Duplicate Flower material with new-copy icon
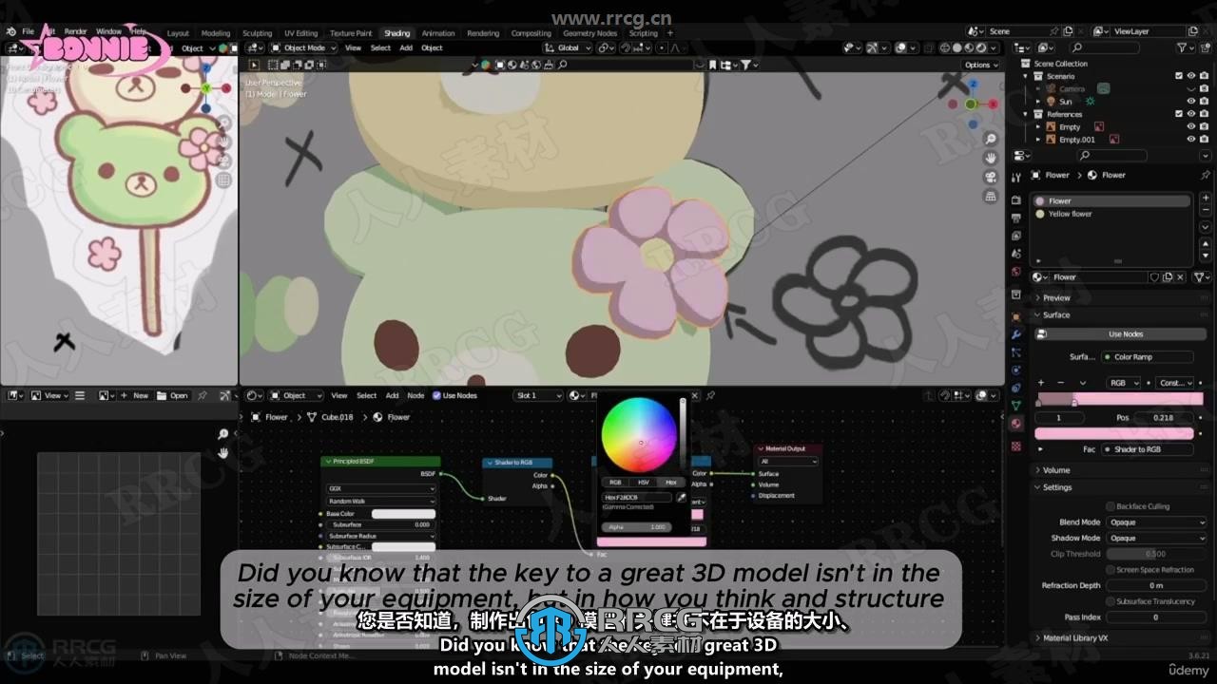The height and width of the screenshot is (684, 1217). pyautogui.click(x=1169, y=277)
